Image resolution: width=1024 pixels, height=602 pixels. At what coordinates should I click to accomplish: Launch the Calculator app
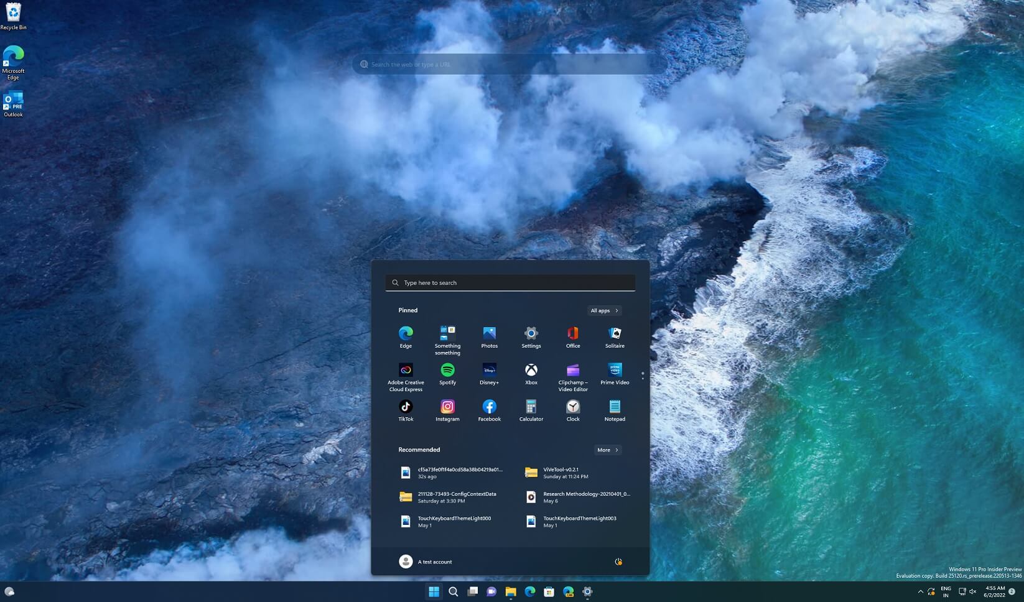pyautogui.click(x=531, y=407)
